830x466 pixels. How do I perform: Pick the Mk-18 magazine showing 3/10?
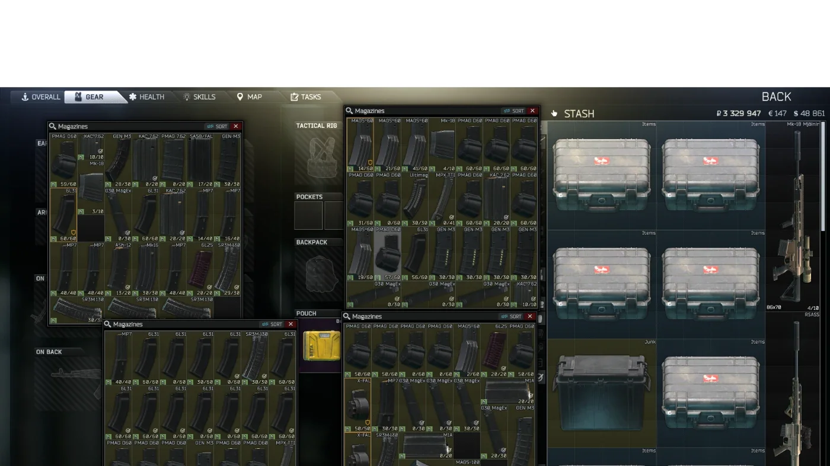click(91, 188)
